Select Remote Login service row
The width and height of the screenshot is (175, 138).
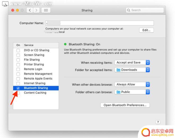click(x=36, y=69)
